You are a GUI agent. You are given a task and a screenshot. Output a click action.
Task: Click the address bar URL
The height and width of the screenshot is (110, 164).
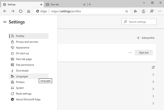[66, 11]
